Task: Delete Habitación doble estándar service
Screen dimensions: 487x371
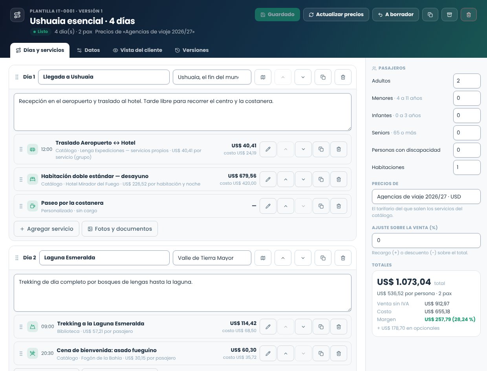Action: [x=339, y=179]
